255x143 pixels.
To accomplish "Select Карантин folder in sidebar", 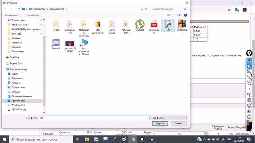I will coord(16,47).
